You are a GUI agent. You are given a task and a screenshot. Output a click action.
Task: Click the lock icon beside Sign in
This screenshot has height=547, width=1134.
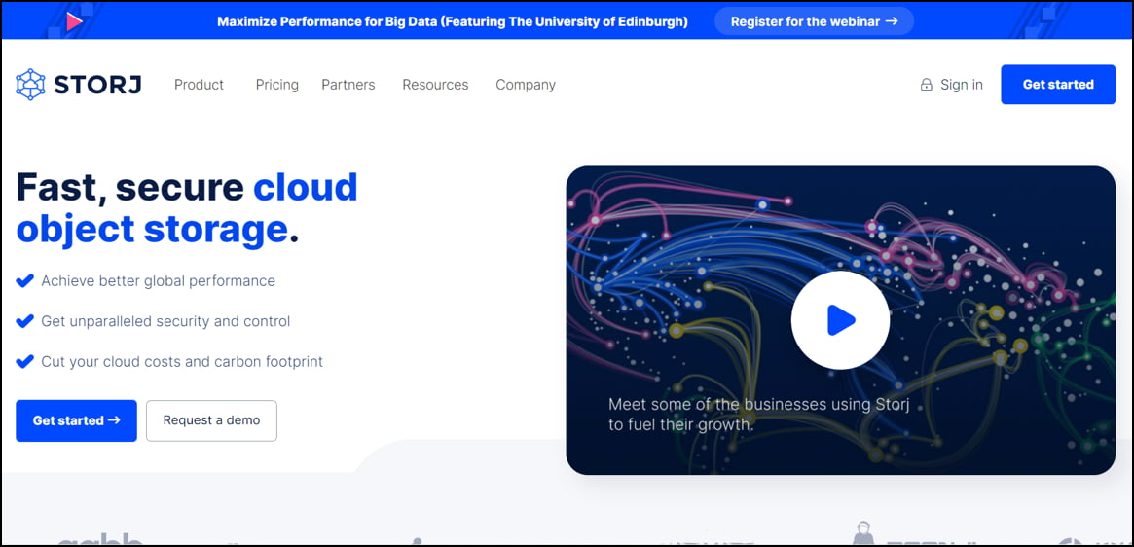click(927, 85)
